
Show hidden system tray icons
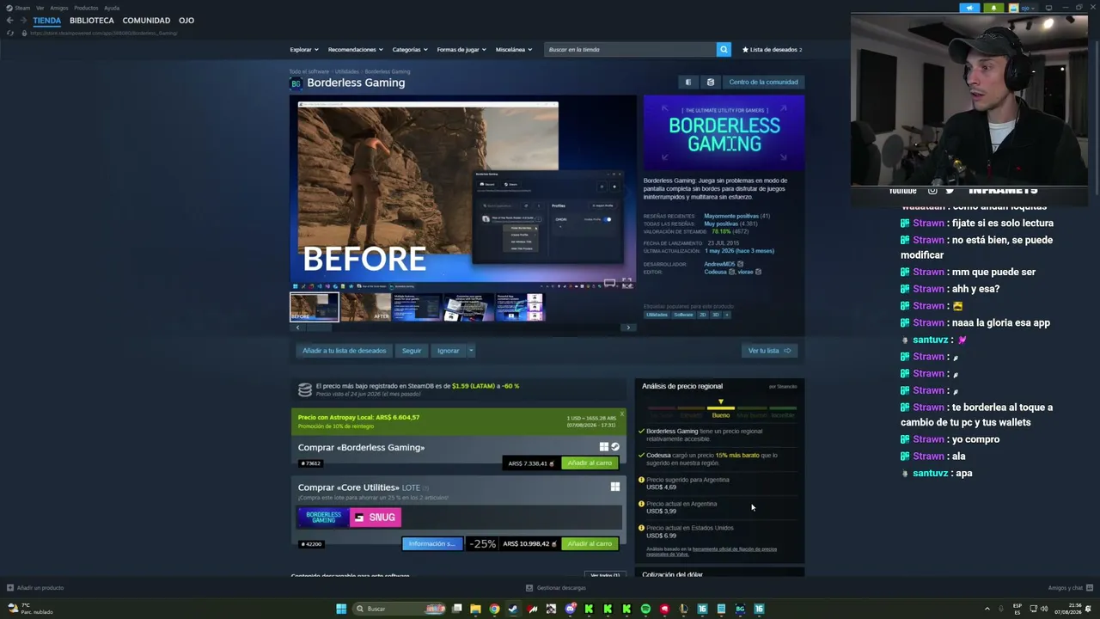coord(987,609)
